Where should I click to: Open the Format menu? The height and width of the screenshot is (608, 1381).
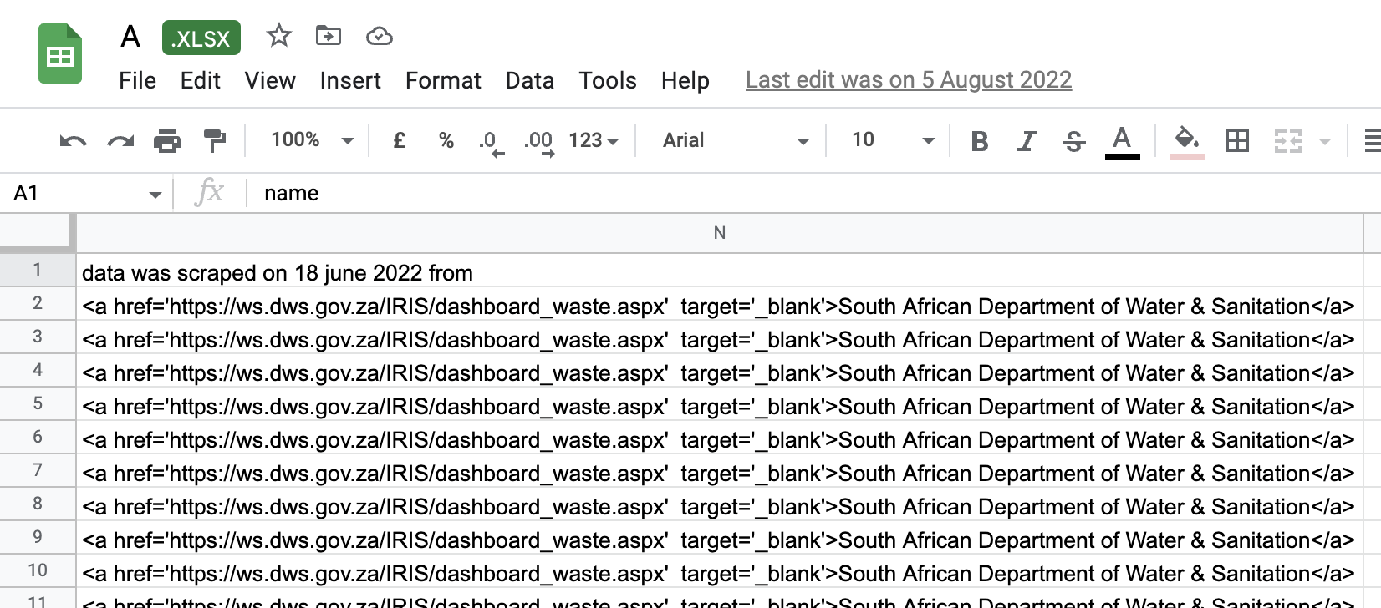pyautogui.click(x=443, y=80)
